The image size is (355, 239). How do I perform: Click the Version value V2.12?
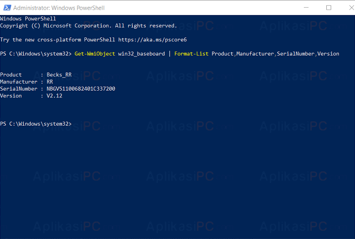[54, 96]
